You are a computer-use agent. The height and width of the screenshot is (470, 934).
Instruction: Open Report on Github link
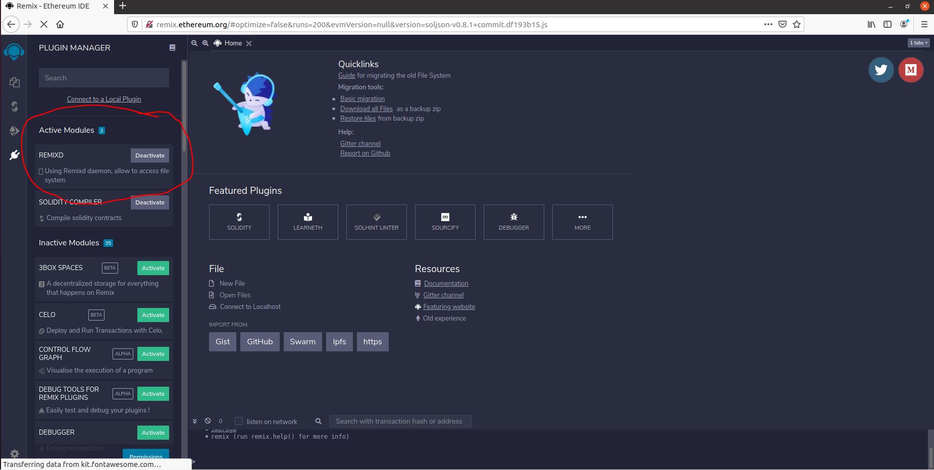365,153
